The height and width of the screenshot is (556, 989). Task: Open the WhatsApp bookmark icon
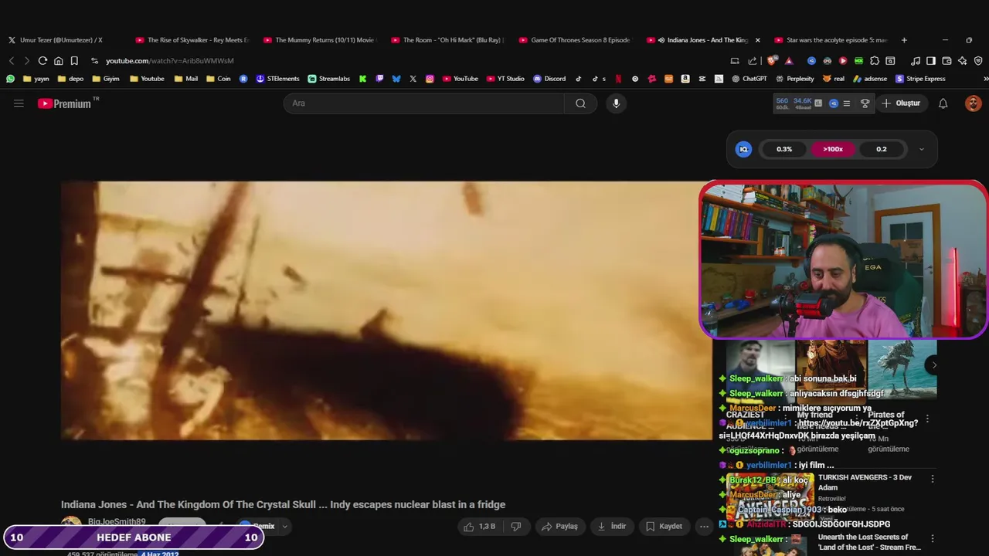coord(10,78)
